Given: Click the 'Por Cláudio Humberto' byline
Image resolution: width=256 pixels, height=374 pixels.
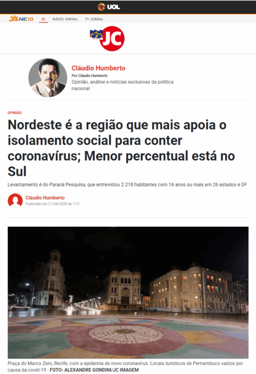Looking at the screenshot, I should point(89,75).
